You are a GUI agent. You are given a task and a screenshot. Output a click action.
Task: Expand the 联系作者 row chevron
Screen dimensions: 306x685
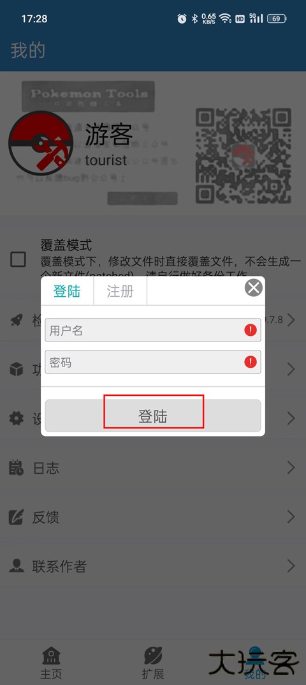tap(291, 566)
